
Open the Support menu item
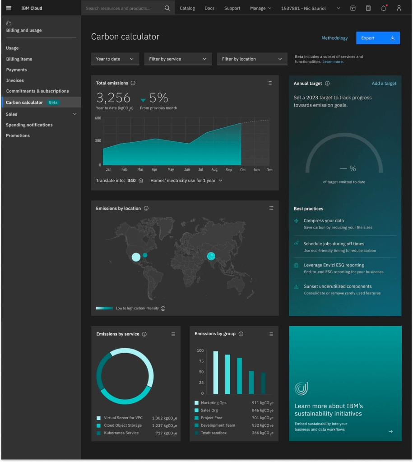tap(232, 8)
